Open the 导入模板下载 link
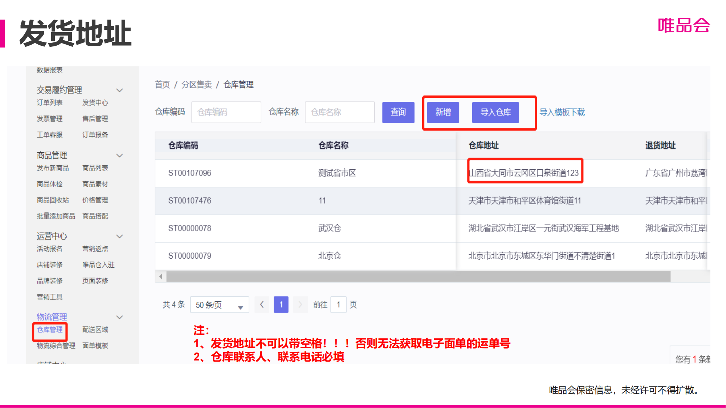This screenshot has width=726, height=408. (x=562, y=112)
